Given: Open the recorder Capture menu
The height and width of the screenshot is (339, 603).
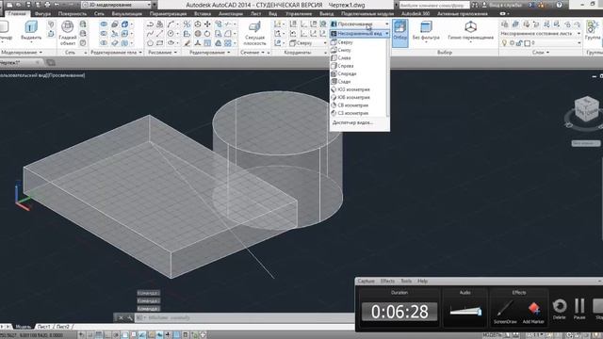Looking at the screenshot, I should (366, 281).
